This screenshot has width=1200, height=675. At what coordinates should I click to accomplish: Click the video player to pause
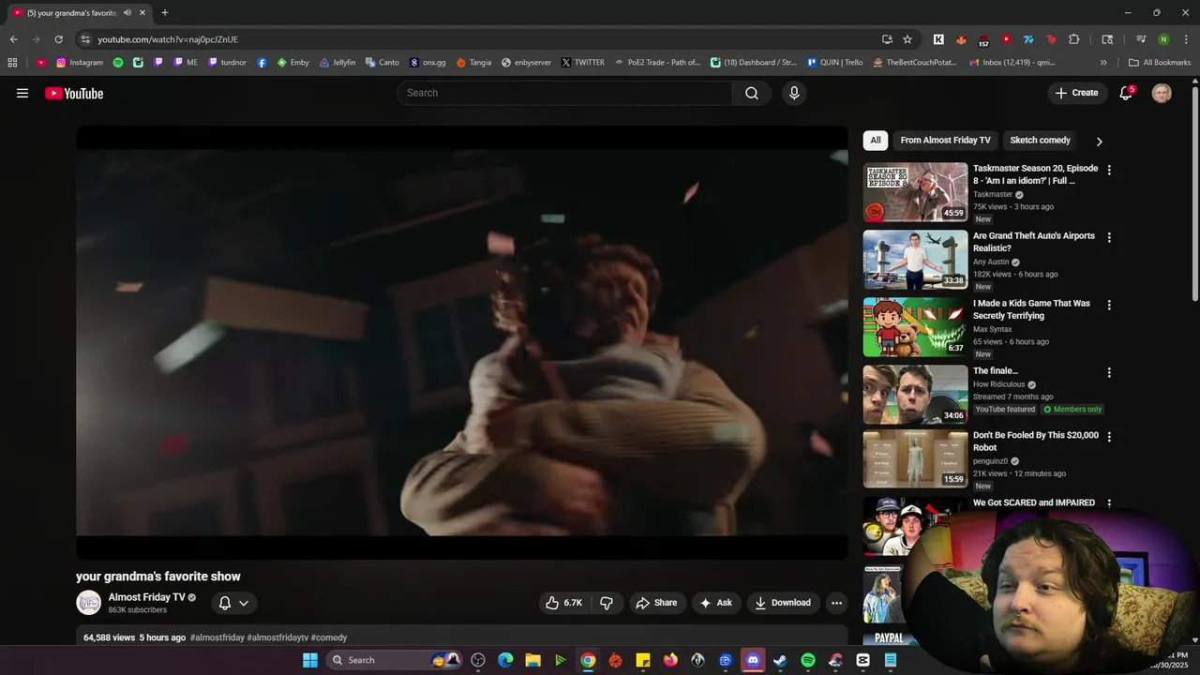pos(462,343)
